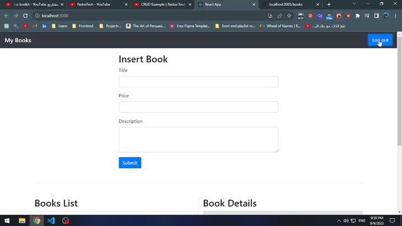Close the PedroTech - YouTube tab
The width and height of the screenshot is (402, 226).
pyautogui.click(x=126, y=4)
